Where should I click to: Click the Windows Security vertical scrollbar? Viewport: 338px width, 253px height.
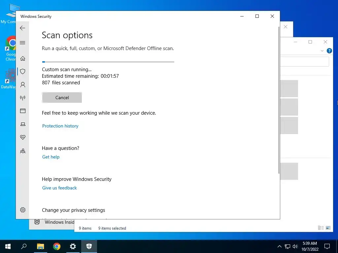[279, 100]
